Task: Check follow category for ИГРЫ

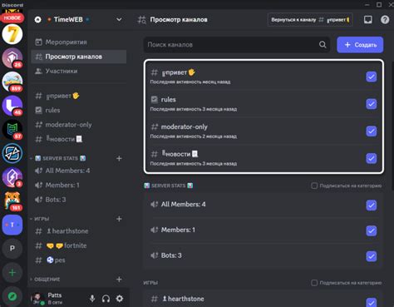Action: pos(314,283)
